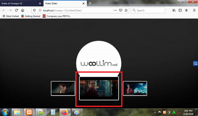Screen dimensions: 198x116
Task: Select the center video thumbnail
Action: pos(99,88)
